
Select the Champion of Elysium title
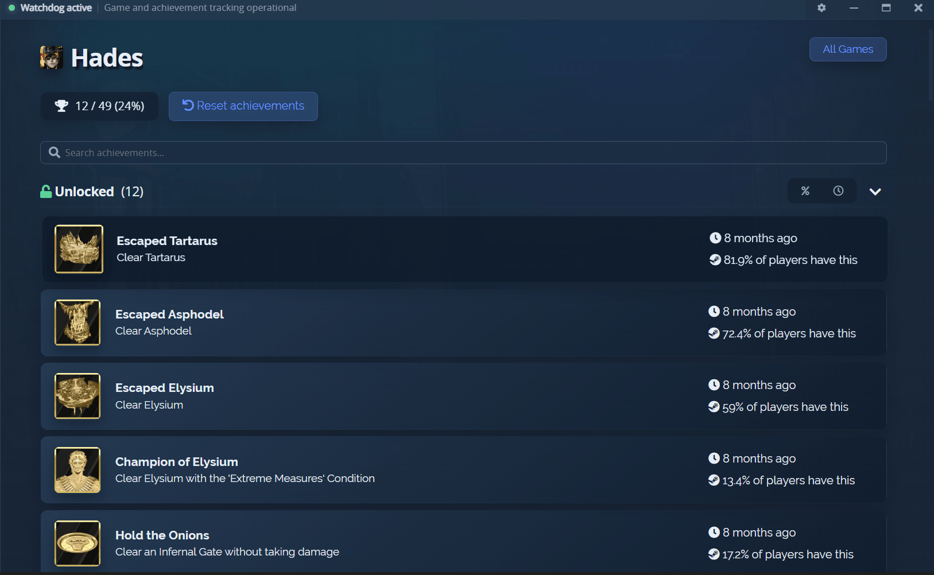pos(177,462)
